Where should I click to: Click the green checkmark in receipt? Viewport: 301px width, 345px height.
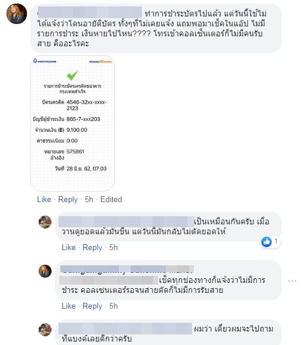(73, 75)
